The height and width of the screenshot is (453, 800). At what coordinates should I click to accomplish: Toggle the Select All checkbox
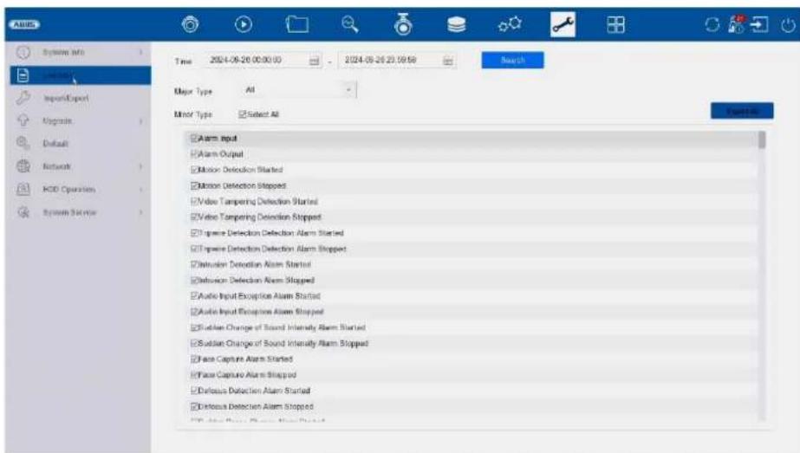[243, 114]
